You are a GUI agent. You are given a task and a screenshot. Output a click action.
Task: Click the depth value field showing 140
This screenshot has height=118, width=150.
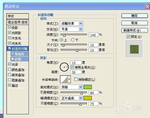94,35
